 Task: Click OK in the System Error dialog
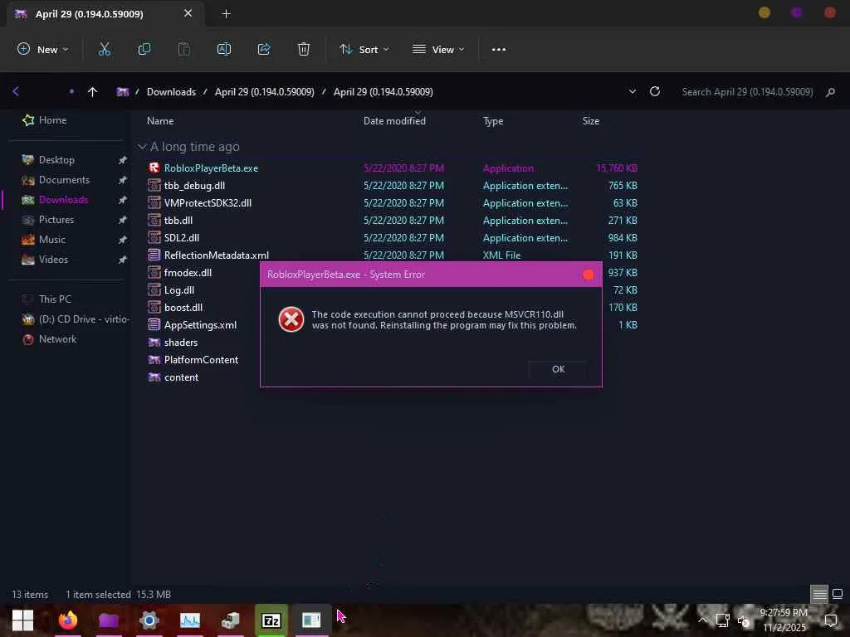click(x=558, y=369)
